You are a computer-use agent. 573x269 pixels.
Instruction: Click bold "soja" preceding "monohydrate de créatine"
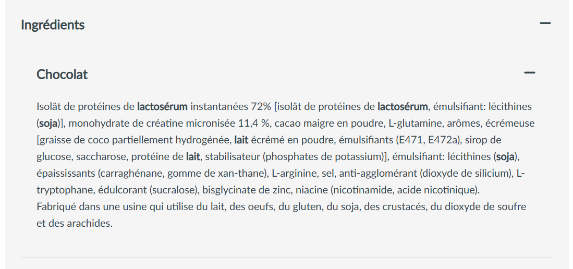(x=48, y=124)
